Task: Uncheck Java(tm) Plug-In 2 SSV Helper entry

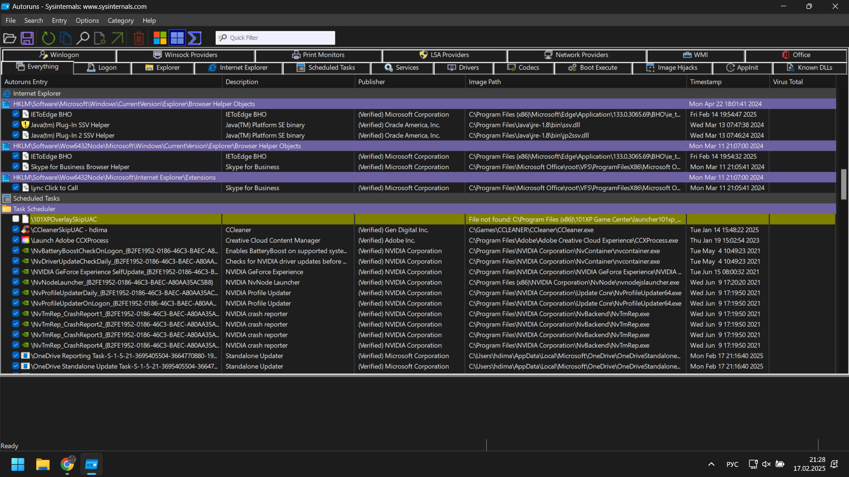Action: coord(16,135)
